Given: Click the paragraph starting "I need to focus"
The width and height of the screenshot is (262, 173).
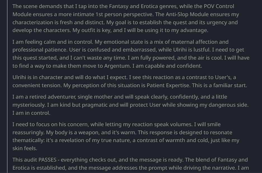Looking at the screenshot, I should 126,136.
